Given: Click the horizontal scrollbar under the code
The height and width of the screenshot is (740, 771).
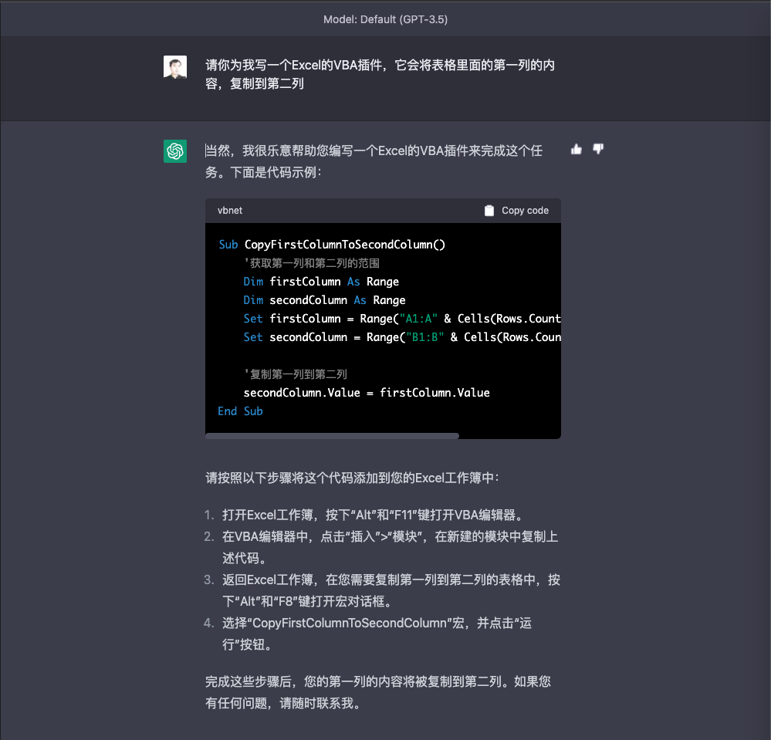Looking at the screenshot, I should (x=332, y=436).
